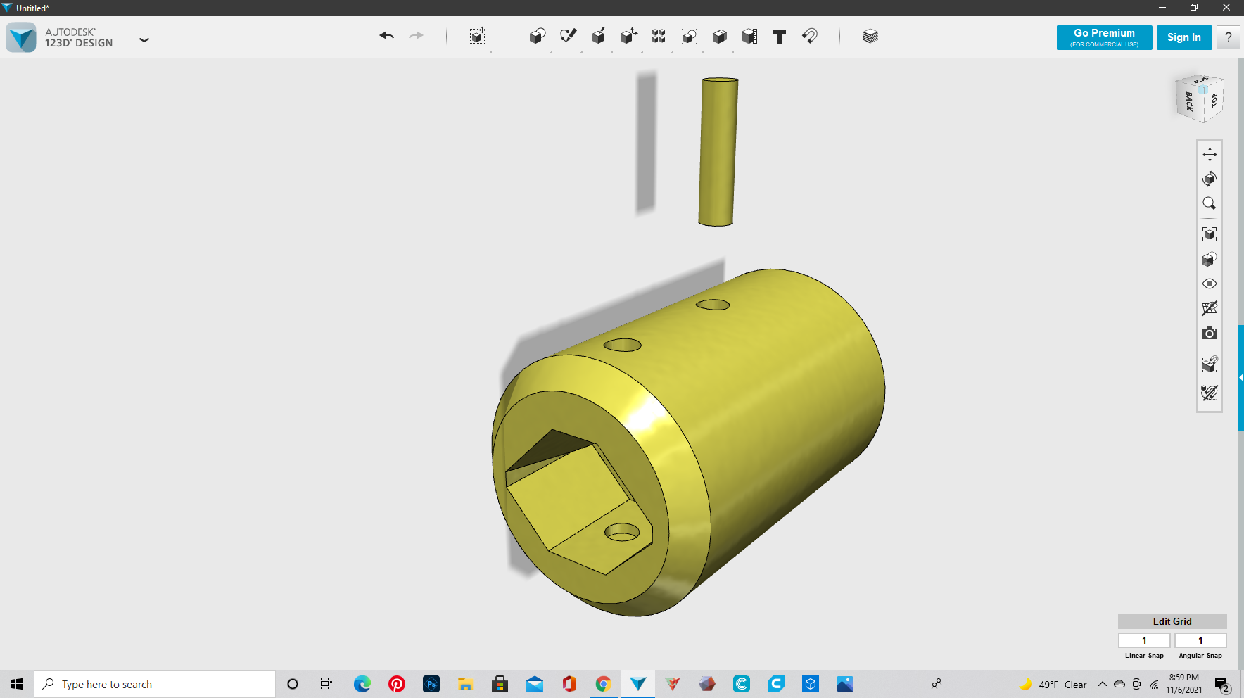Click the Sign In button
This screenshot has height=698, width=1244.
pyautogui.click(x=1183, y=37)
